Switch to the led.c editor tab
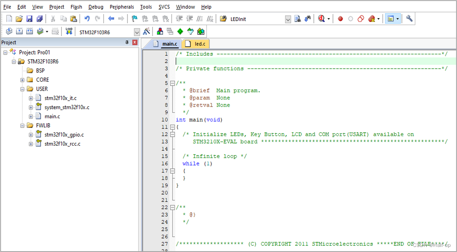Screen dimensions: 457x252 pos(195,44)
